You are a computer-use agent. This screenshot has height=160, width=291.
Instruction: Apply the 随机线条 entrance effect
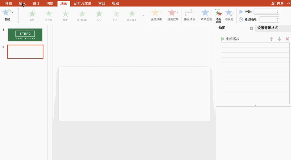click(132, 15)
